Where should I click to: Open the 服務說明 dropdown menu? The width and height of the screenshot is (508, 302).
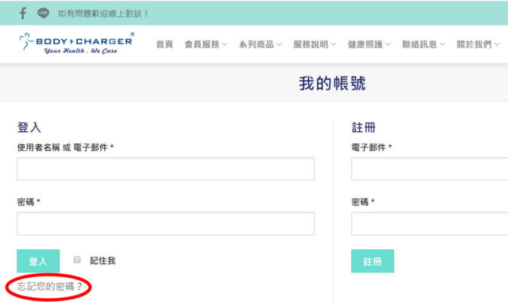coord(315,45)
